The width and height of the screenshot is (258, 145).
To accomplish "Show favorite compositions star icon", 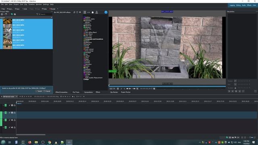I will click(93, 12).
